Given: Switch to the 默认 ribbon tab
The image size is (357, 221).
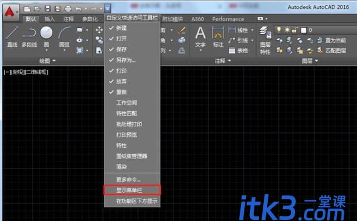Looking at the screenshot, I should (31, 19).
